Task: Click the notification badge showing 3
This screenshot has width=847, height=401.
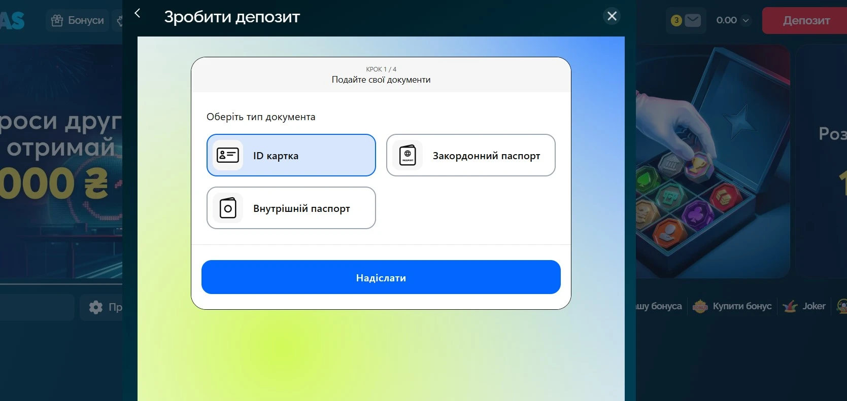Action: coord(676,20)
